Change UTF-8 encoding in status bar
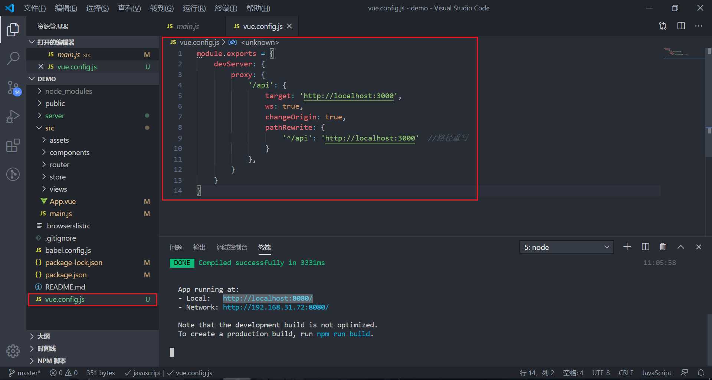Viewport: 712px width, 380px height. click(x=601, y=373)
